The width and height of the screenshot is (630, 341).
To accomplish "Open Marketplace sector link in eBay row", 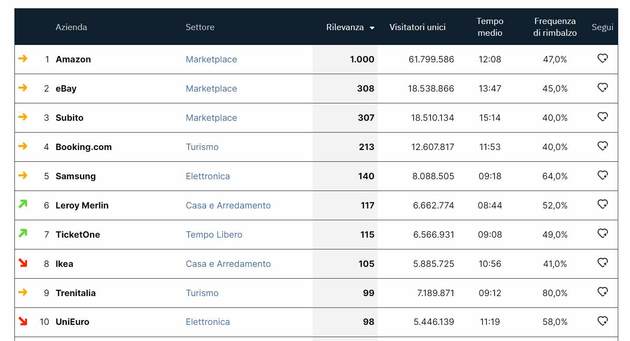I will [x=211, y=89].
